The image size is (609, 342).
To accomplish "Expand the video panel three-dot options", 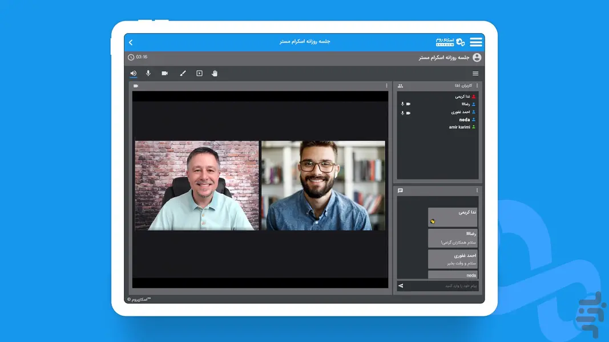I will [x=386, y=86].
